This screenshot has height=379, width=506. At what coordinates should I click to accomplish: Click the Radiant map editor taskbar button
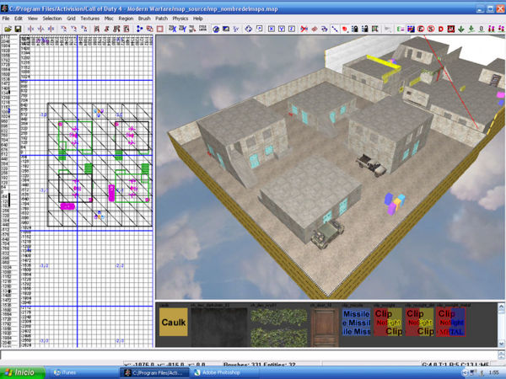155,372
